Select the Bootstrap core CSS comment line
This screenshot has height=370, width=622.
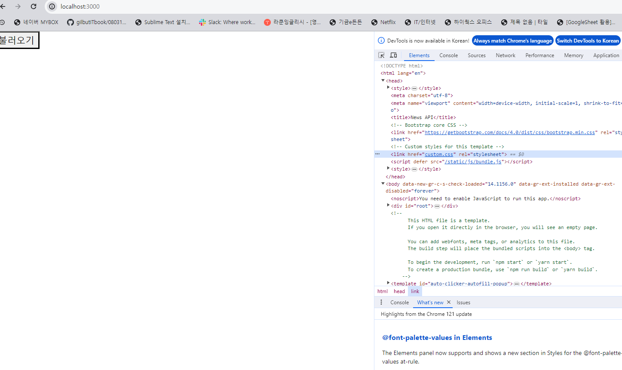pyautogui.click(x=429, y=125)
